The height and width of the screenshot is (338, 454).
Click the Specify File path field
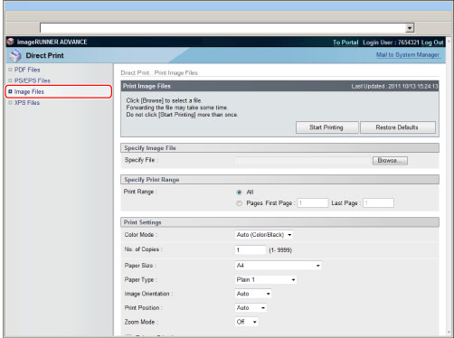(x=302, y=161)
